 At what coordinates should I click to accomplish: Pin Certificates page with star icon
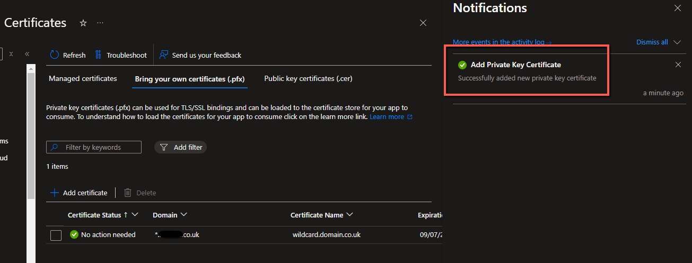83,23
